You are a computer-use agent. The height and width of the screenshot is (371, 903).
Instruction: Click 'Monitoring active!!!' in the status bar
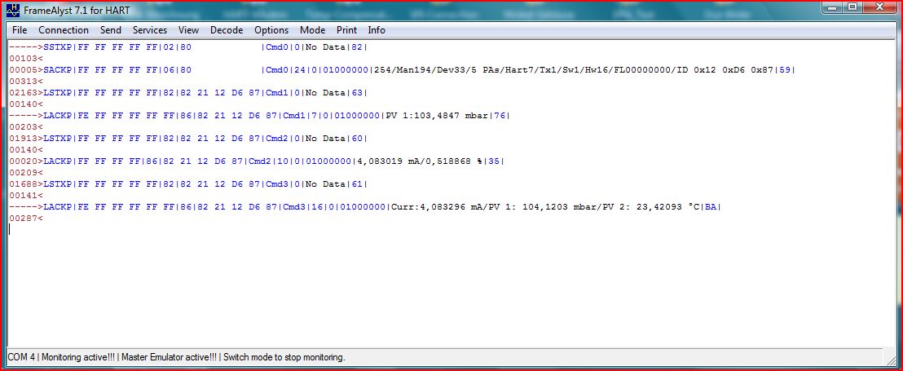77,357
